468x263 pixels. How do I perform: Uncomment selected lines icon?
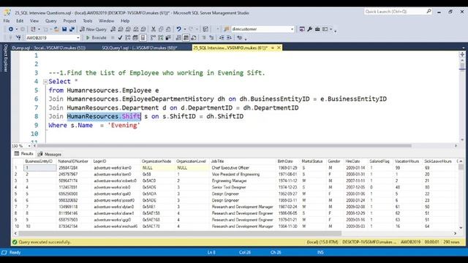pyautogui.click(x=211, y=38)
